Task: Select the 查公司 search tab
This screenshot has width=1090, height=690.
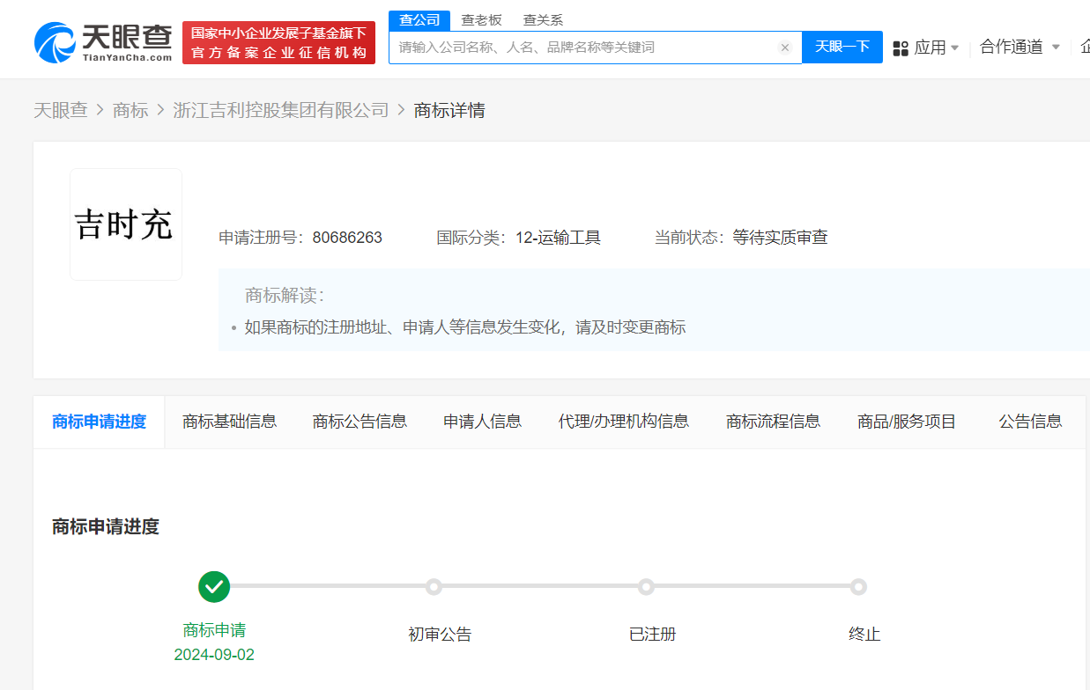Action: [x=419, y=20]
